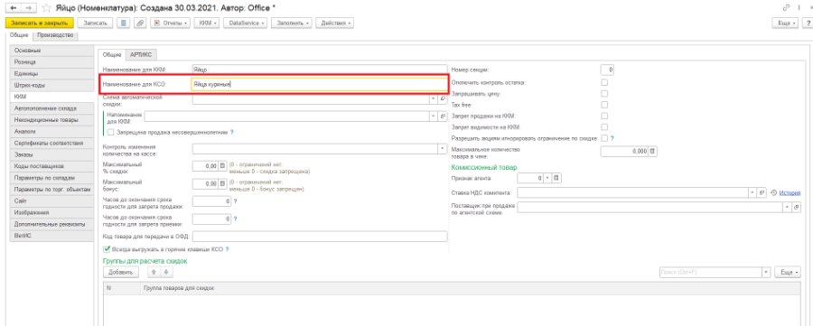The width and height of the screenshot is (813, 326).
Task: Expand Ставка НДС комитента dropdown arrow
Action: [x=752, y=192]
